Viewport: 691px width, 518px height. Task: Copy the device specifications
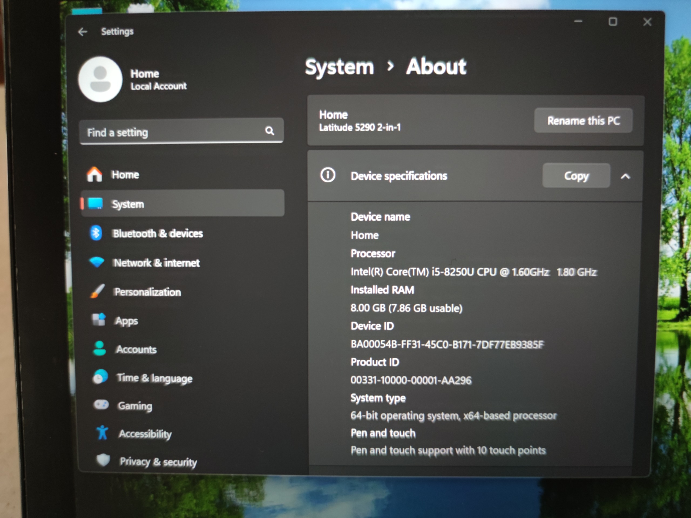[576, 176]
